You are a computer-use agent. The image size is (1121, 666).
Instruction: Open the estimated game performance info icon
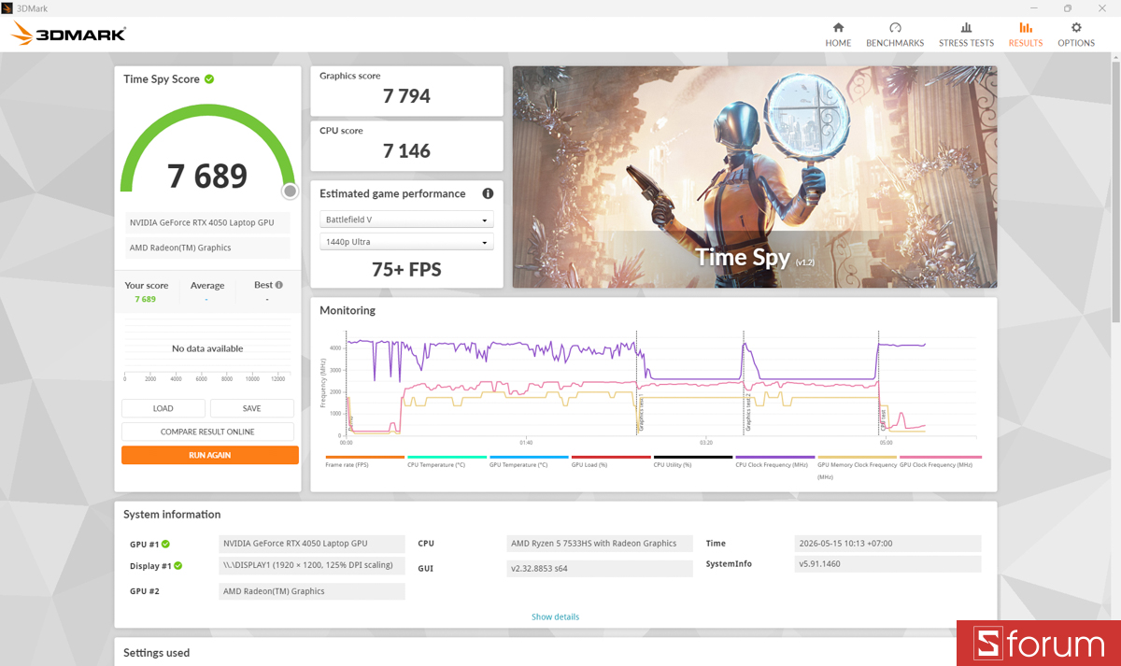tap(488, 193)
